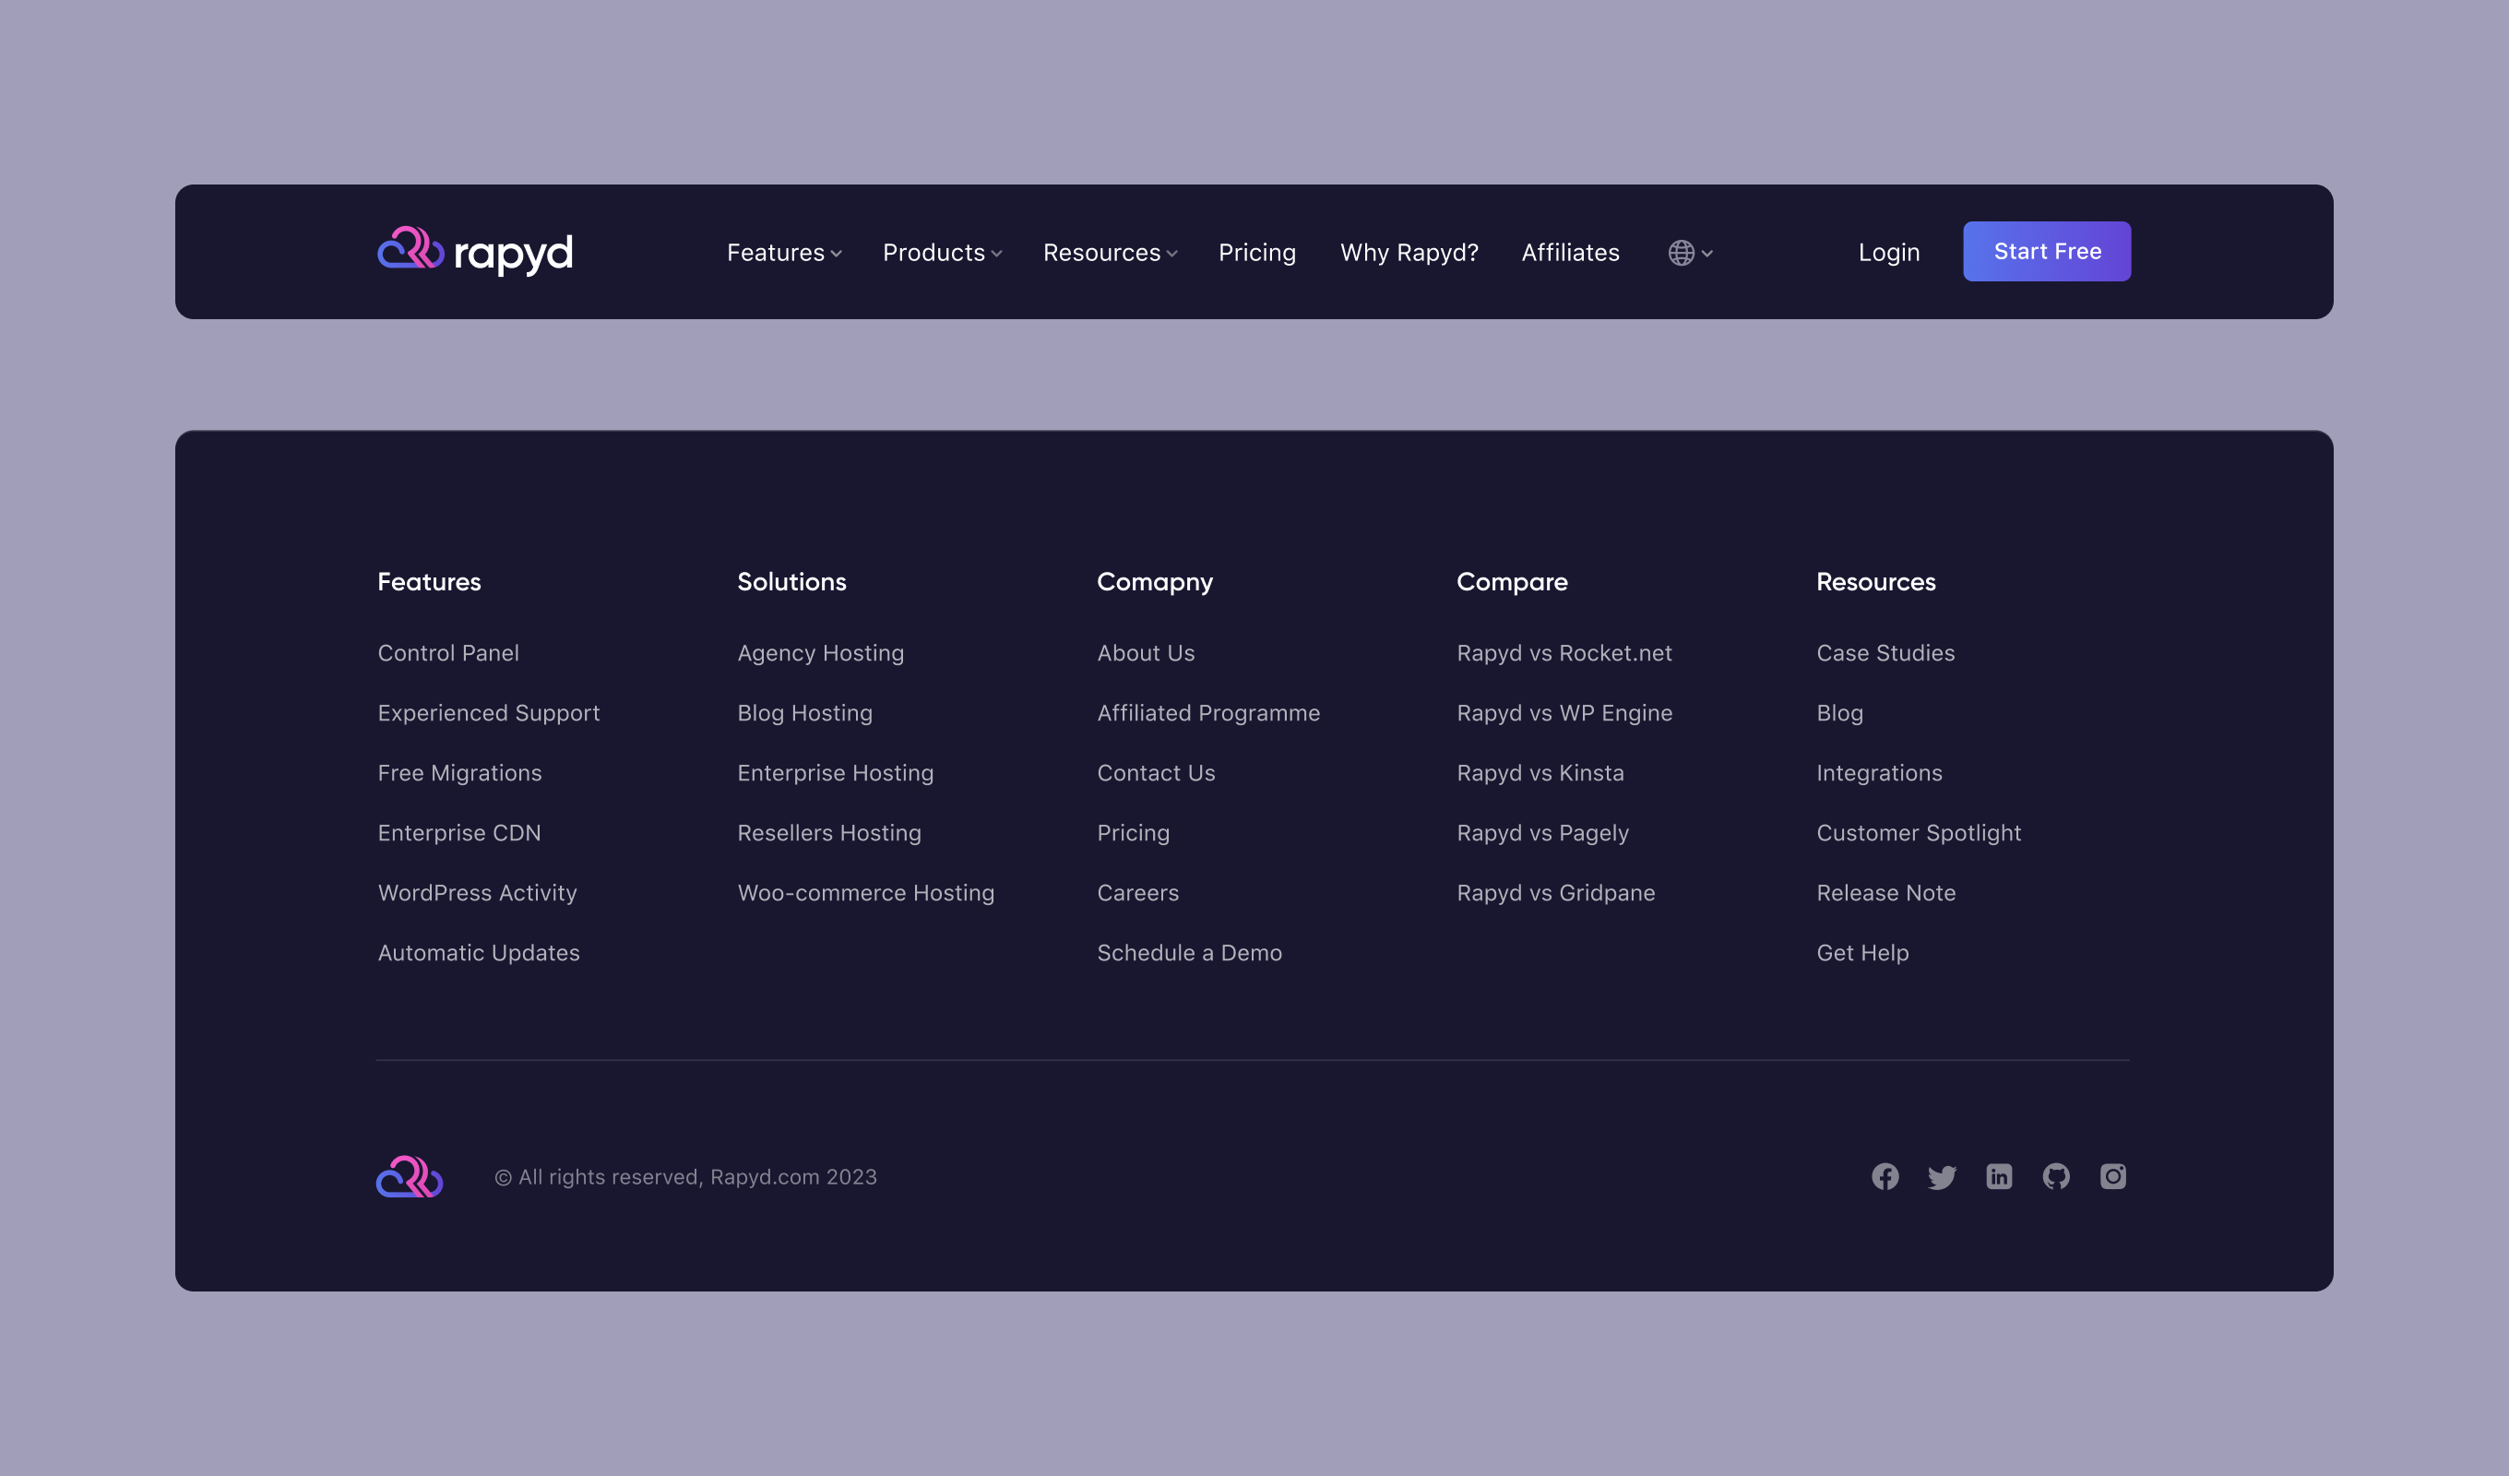Image resolution: width=2509 pixels, height=1476 pixels.
Task: Click the Comapny column heading
Action: [x=1155, y=581]
